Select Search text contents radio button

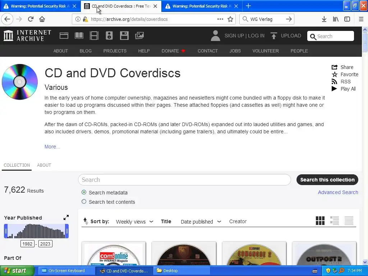pyautogui.click(x=84, y=202)
